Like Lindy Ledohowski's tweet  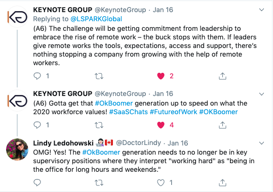[161, 183]
